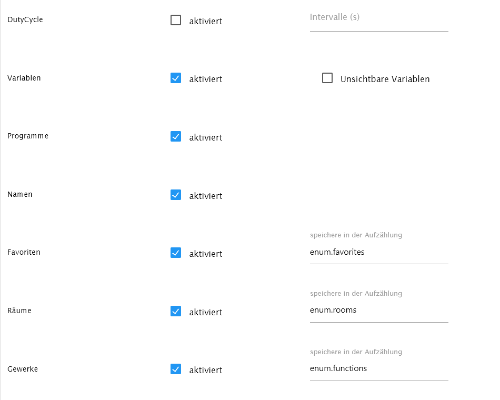500x400 pixels.
Task: Click the DutyCycle row title
Action: 25,20
